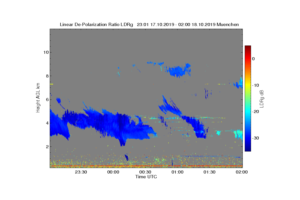Click the height tick label 2
The image size is (300, 200).
pyautogui.click(x=47, y=146)
